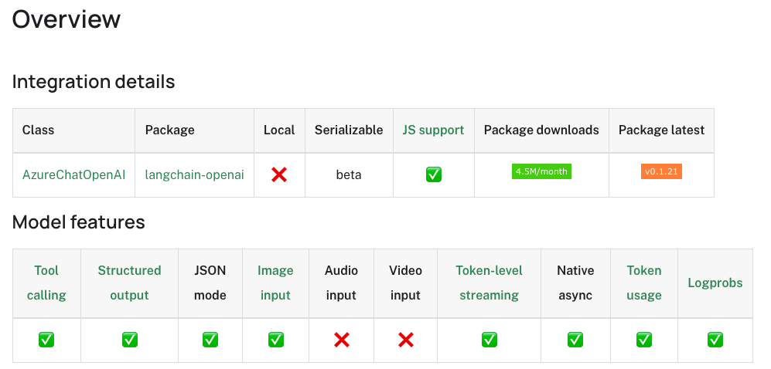Click the Model features heading
This screenshot has height=369, width=771.
point(79,222)
